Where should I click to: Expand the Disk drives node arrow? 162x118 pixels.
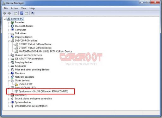(9, 34)
